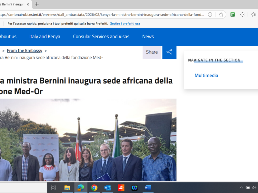
Task: Select Consular Services and Visas menu
Action: (x=101, y=36)
